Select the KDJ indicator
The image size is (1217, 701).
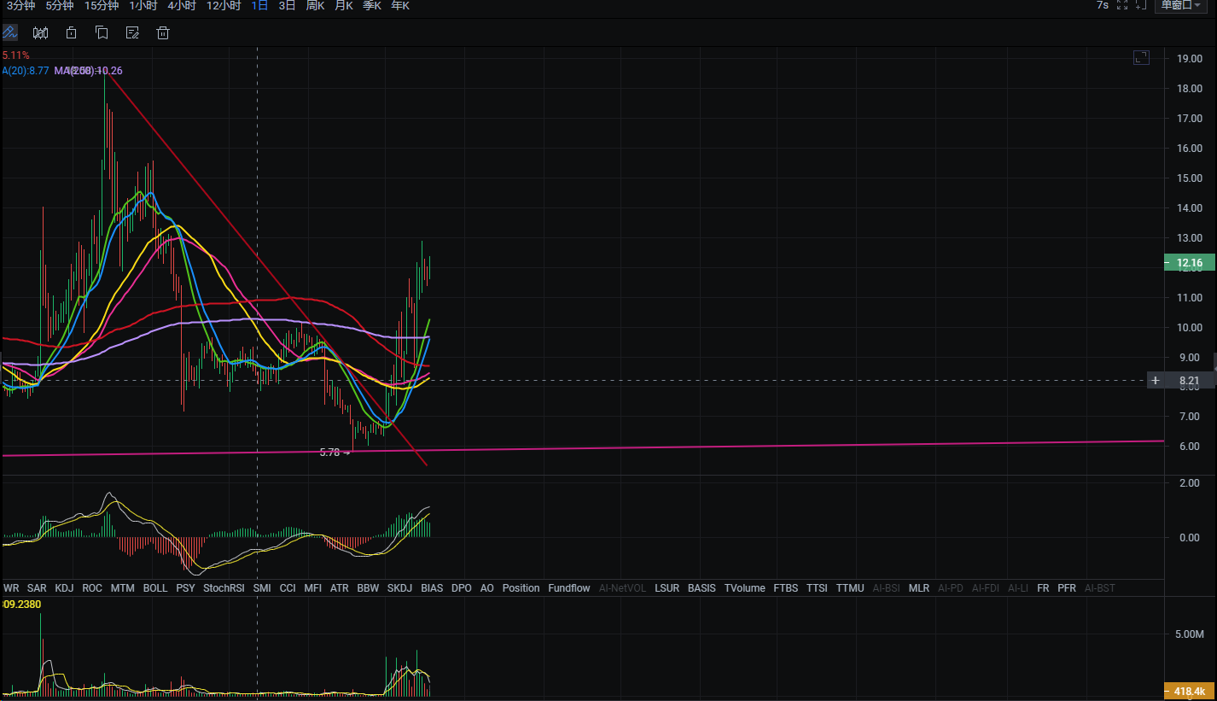click(x=64, y=588)
